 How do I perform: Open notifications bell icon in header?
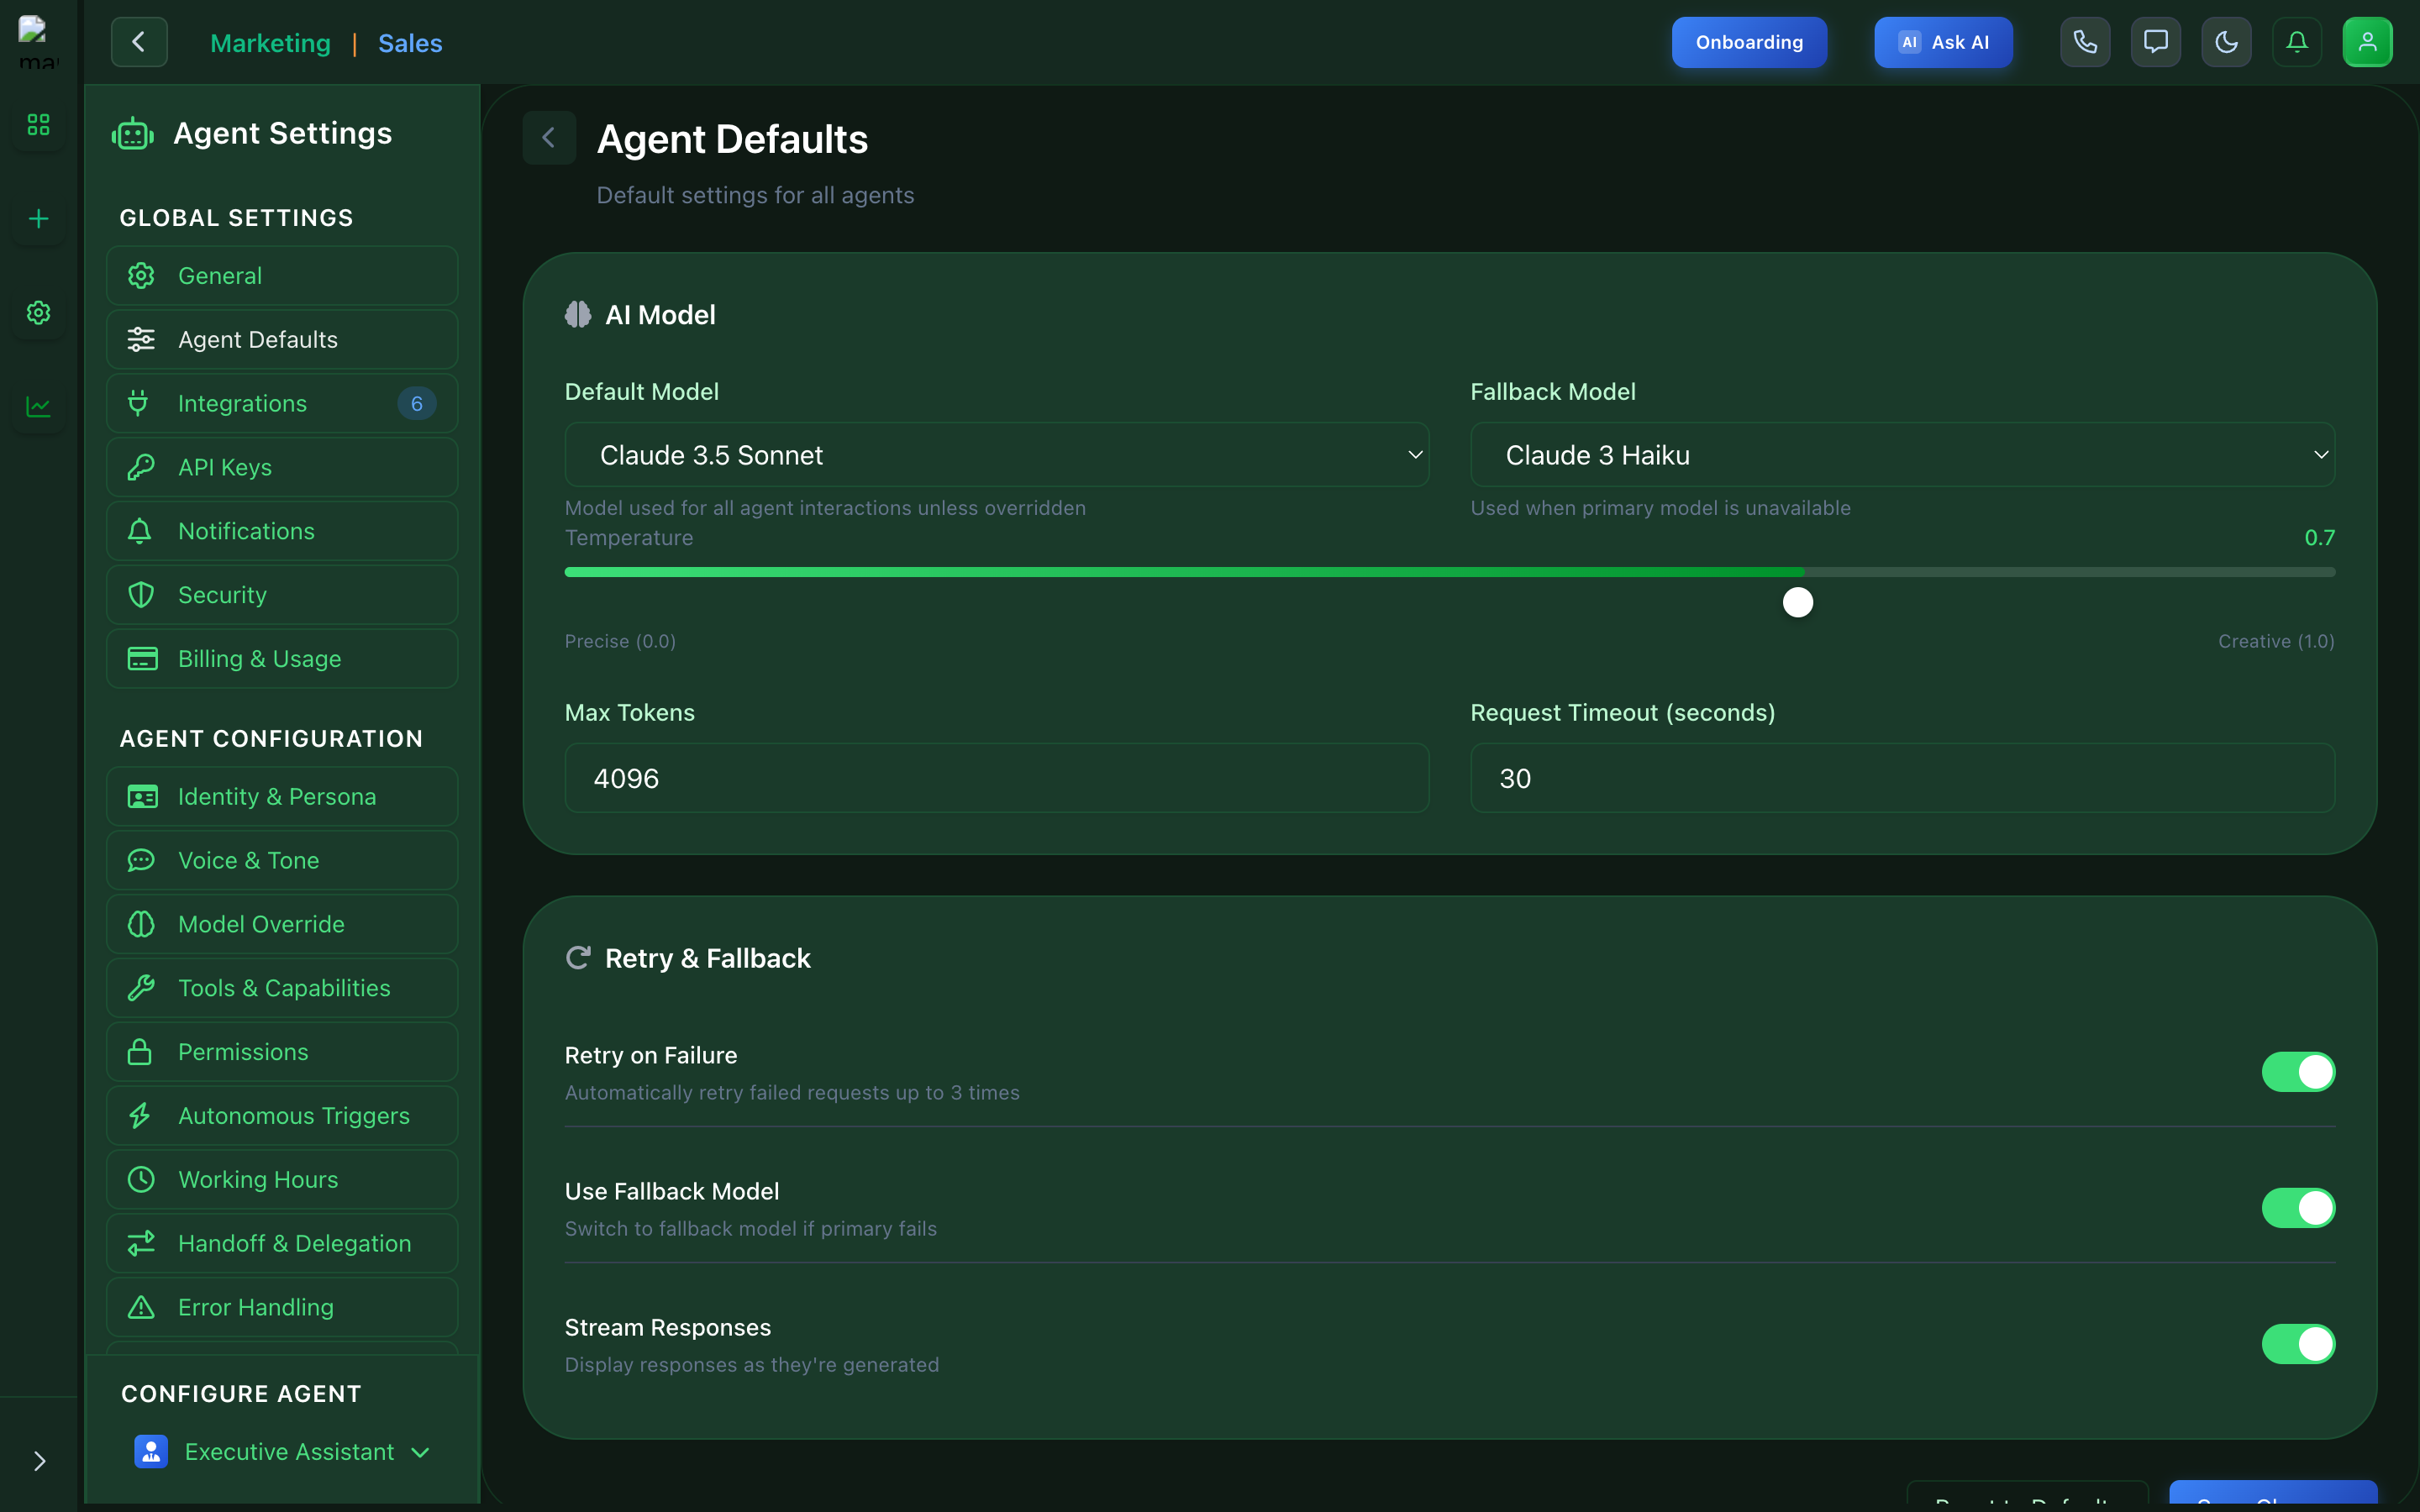(2297, 42)
